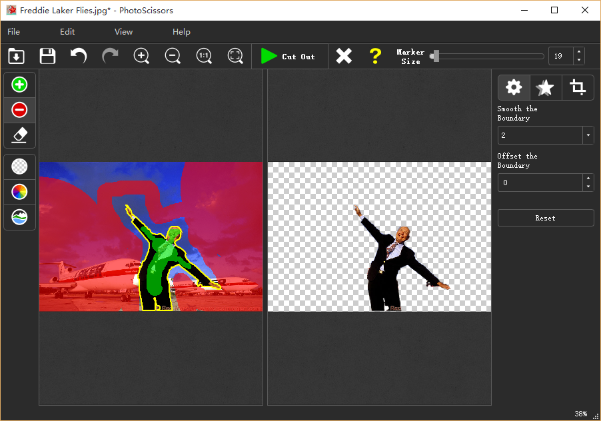
Task: Click the Open image icon in toolbar
Action: [x=17, y=56]
